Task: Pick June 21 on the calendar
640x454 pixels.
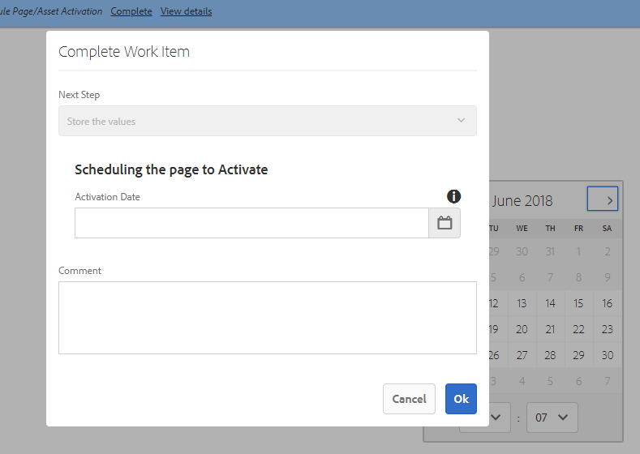Action: [x=550, y=329]
